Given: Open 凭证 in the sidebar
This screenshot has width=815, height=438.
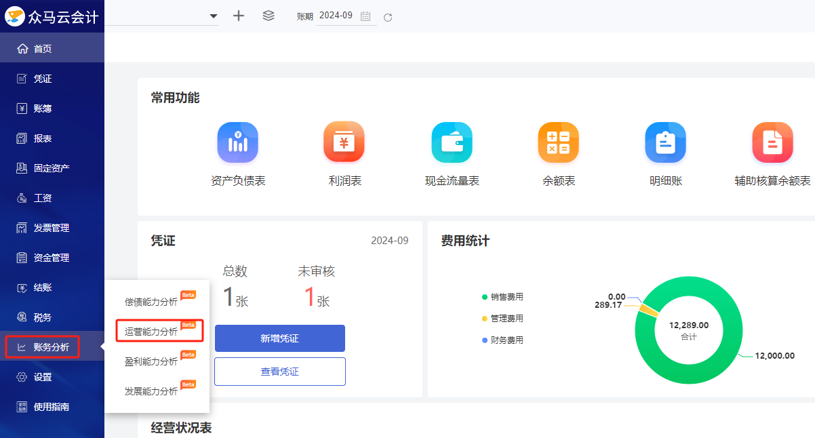Looking at the screenshot, I should [52, 79].
